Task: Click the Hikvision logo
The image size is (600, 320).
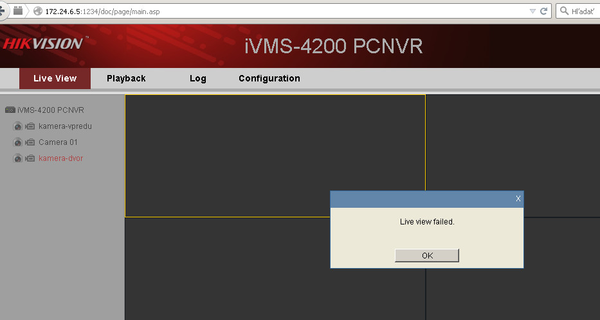Action: point(44,44)
